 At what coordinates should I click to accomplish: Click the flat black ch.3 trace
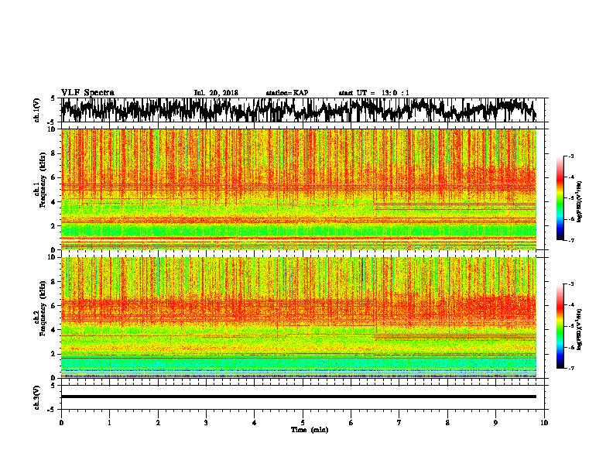pyautogui.click(x=299, y=397)
